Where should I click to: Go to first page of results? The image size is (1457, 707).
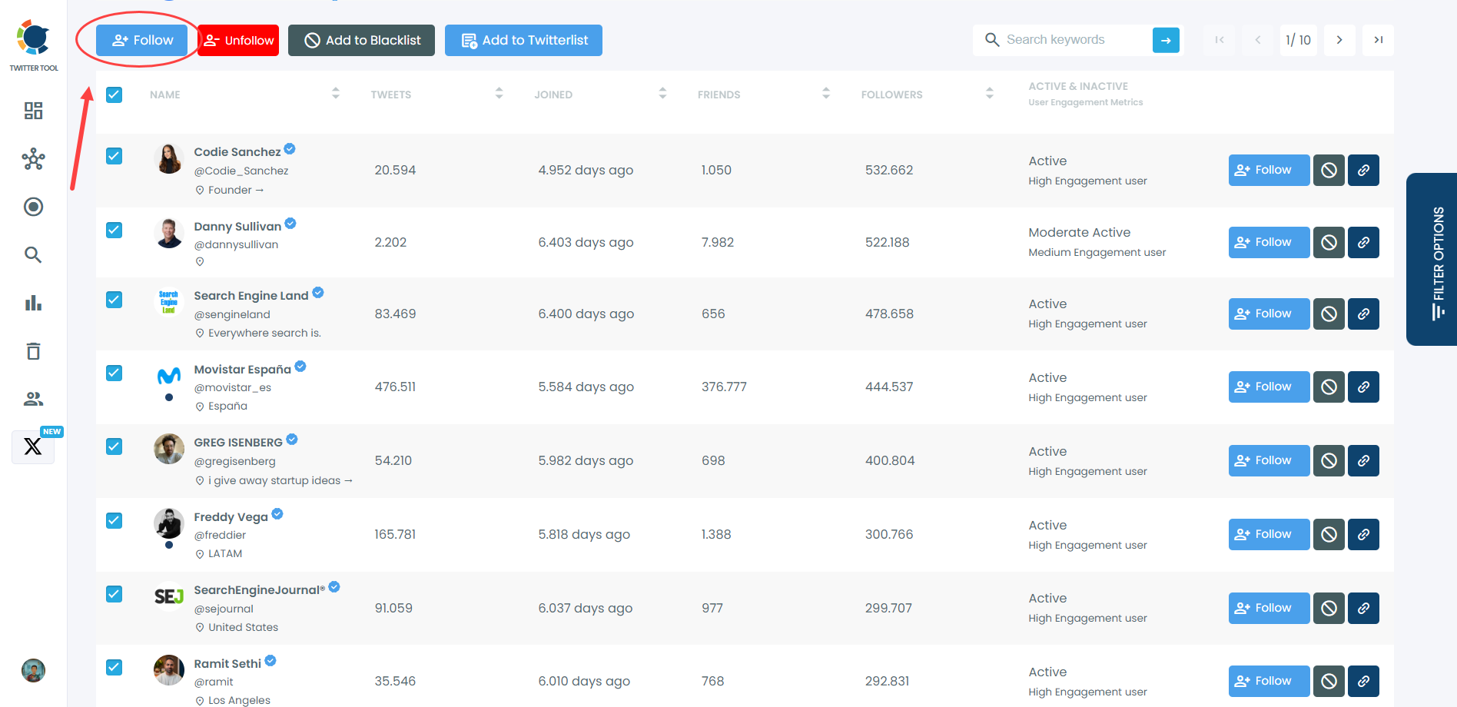click(1220, 40)
